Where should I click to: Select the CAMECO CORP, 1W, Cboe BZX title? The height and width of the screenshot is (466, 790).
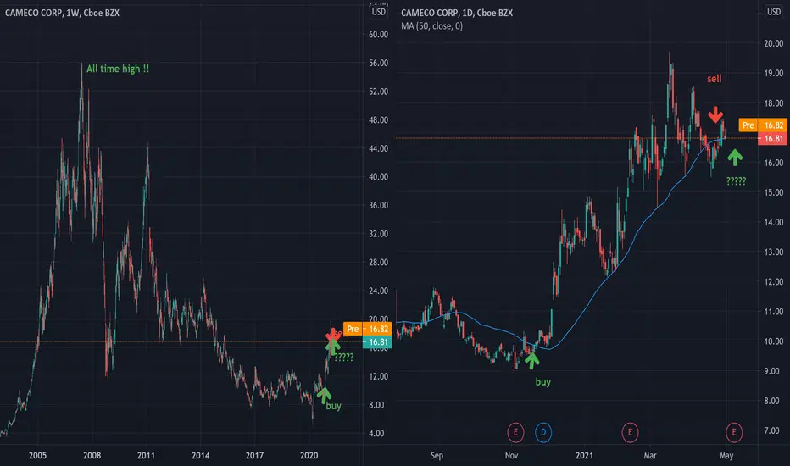coord(62,13)
